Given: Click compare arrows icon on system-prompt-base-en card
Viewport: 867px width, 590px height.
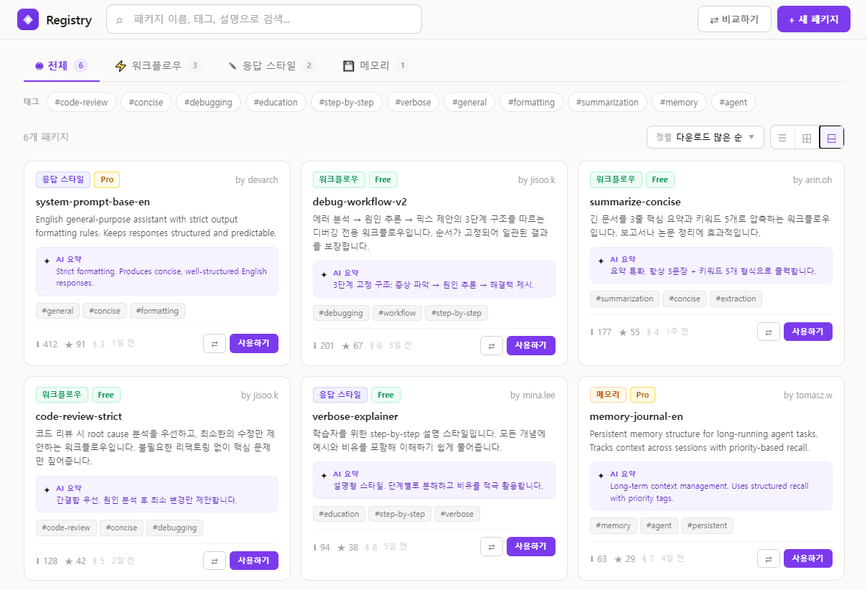Looking at the screenshot, I should (215, 343).
